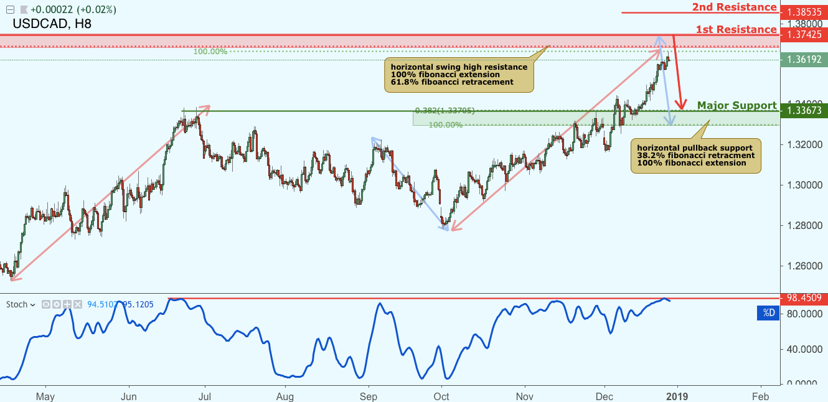The width and height of the screenshot is (828, 402).
Task: Open Stoch settings gear icon
Action: pos(56,304)
